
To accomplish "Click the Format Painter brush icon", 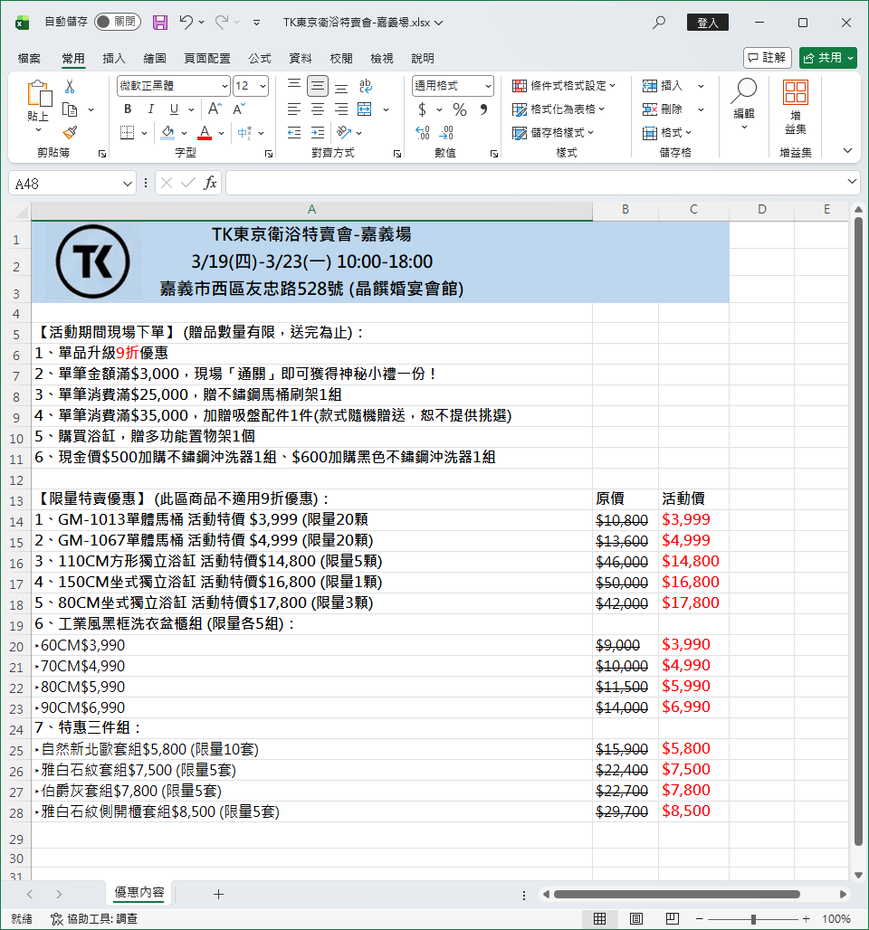I will pos(70,132).
